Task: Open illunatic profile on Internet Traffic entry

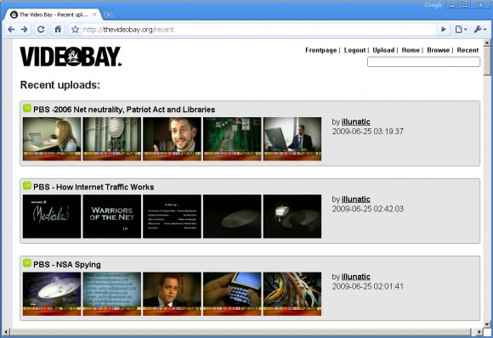Action: [x=355, y=200]
